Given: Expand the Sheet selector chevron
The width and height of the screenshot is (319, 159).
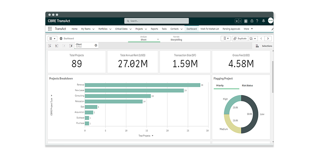Looking at the screenshot, I should (158, 39).
